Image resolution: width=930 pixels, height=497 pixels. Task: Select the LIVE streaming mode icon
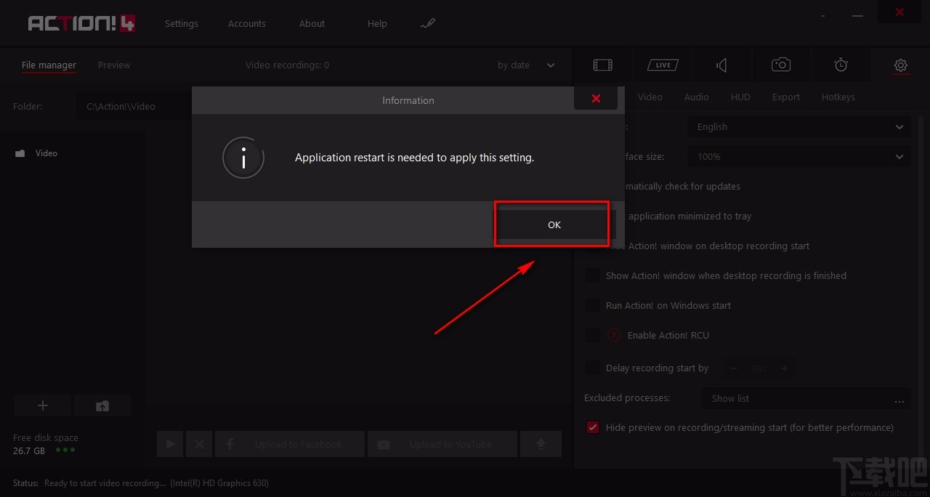pyautogui.click(x=663, y=65)
